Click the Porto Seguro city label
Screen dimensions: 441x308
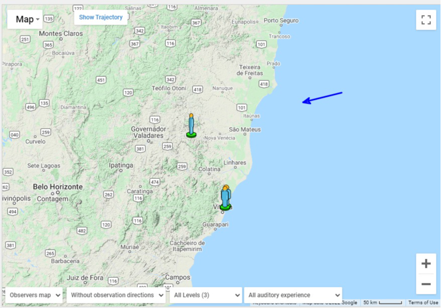tap(281, 21)
